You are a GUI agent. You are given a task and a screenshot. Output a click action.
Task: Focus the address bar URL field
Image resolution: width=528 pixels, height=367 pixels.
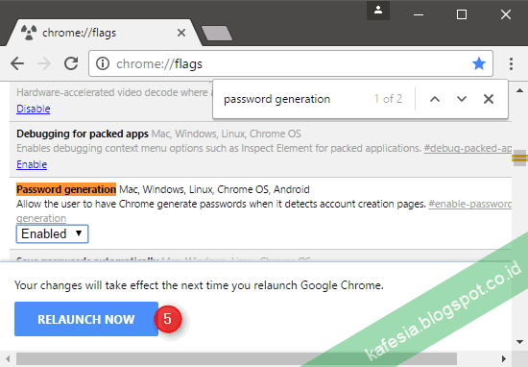290,63
